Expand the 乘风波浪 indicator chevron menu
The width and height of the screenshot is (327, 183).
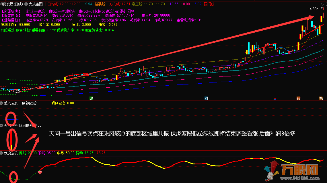tap(1, 103)
